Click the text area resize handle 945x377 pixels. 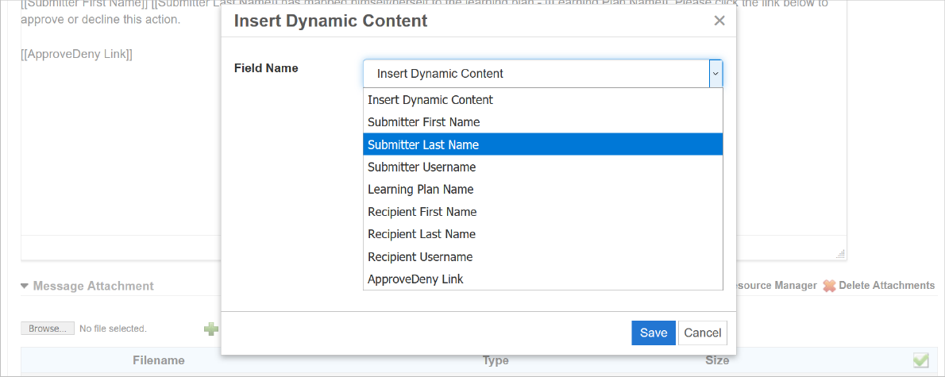coord(841,253)
